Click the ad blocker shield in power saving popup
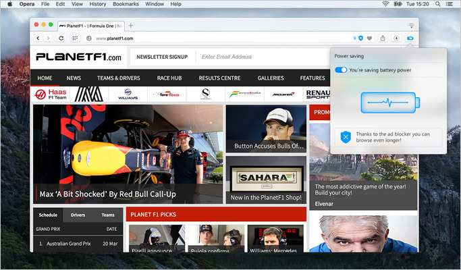Viewport: 461px width, 270px height. 346,137
